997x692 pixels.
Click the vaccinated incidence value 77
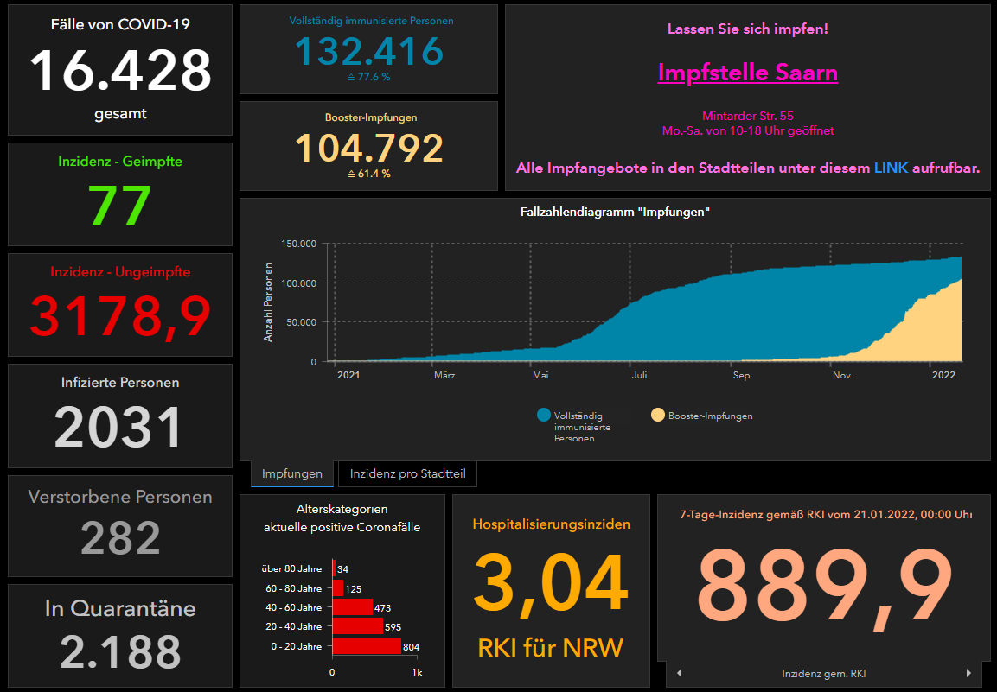tap(120, 206)
